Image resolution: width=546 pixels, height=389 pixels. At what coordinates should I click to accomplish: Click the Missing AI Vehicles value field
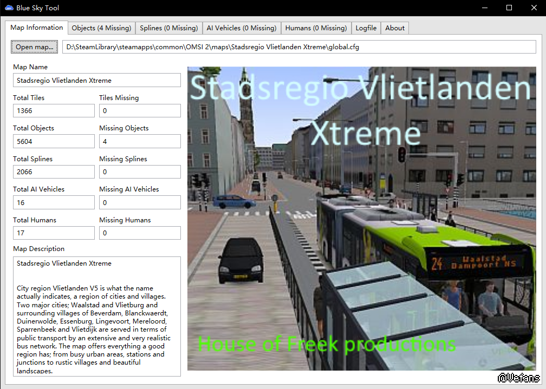140,202
